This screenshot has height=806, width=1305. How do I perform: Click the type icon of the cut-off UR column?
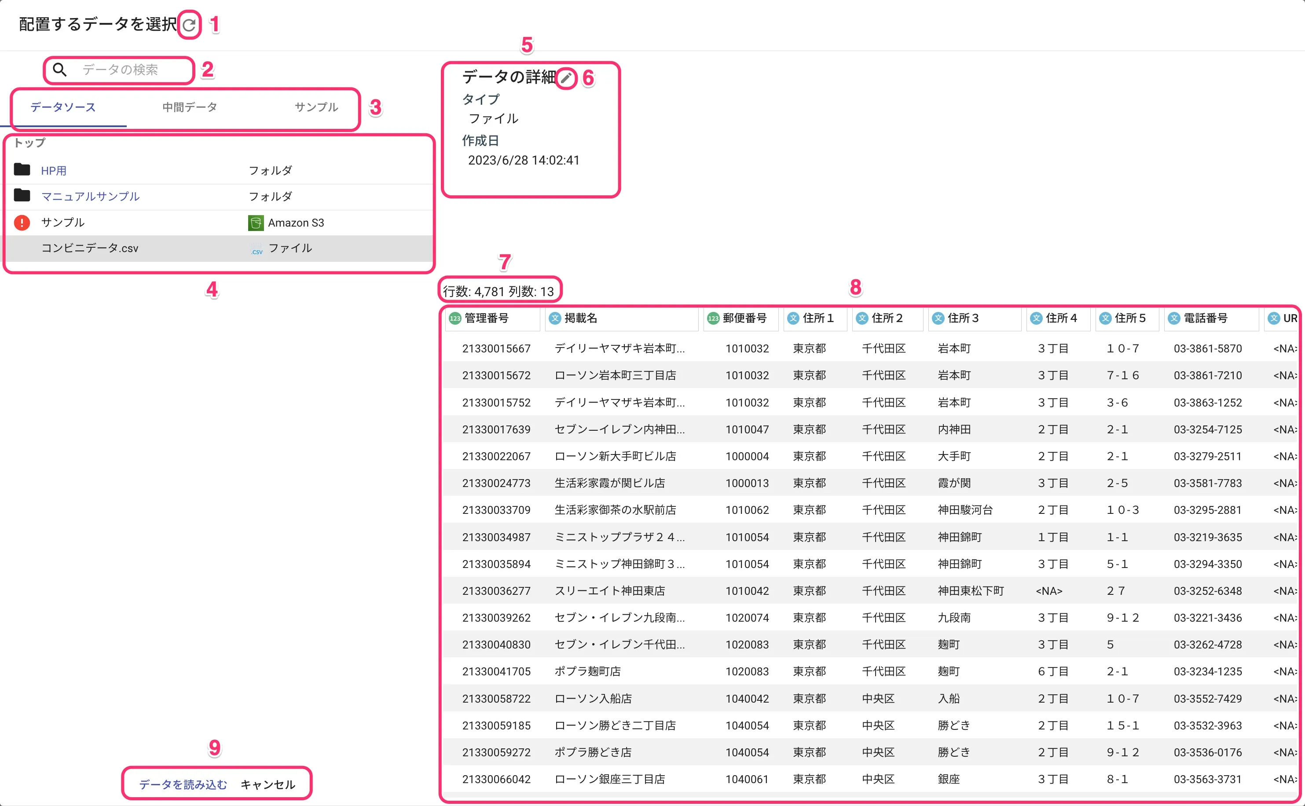pyautogui.click(x=1274, y=319)
